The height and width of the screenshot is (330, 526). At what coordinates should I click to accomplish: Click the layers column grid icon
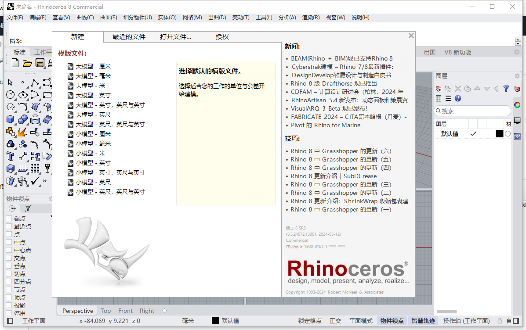(439, 98)
